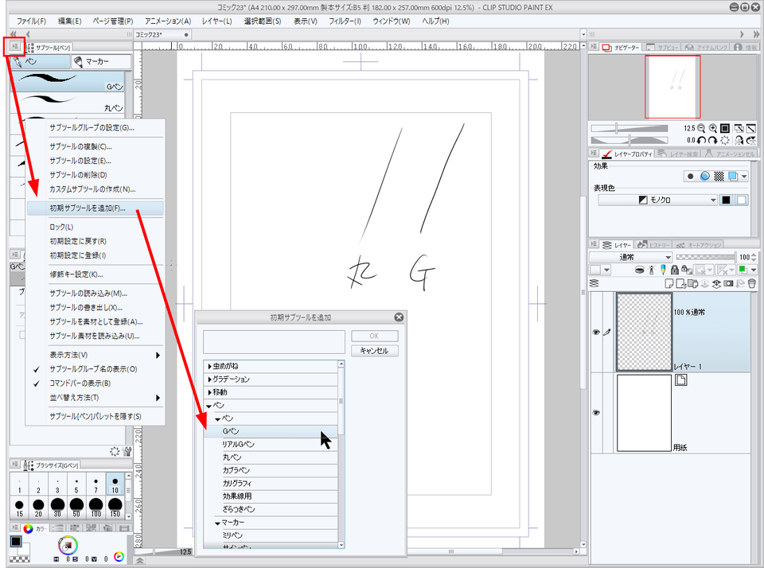Select black foreground color swatch

pos(16,541)
